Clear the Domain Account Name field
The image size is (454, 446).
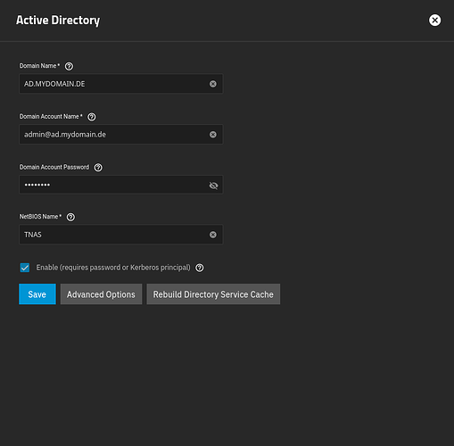click(x=213, y=135)
